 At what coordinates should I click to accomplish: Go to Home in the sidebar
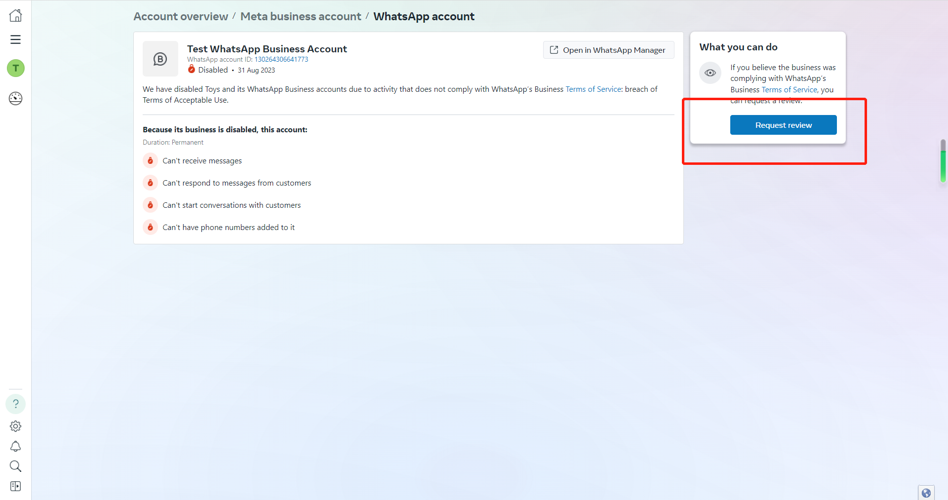tap(16, 15)
